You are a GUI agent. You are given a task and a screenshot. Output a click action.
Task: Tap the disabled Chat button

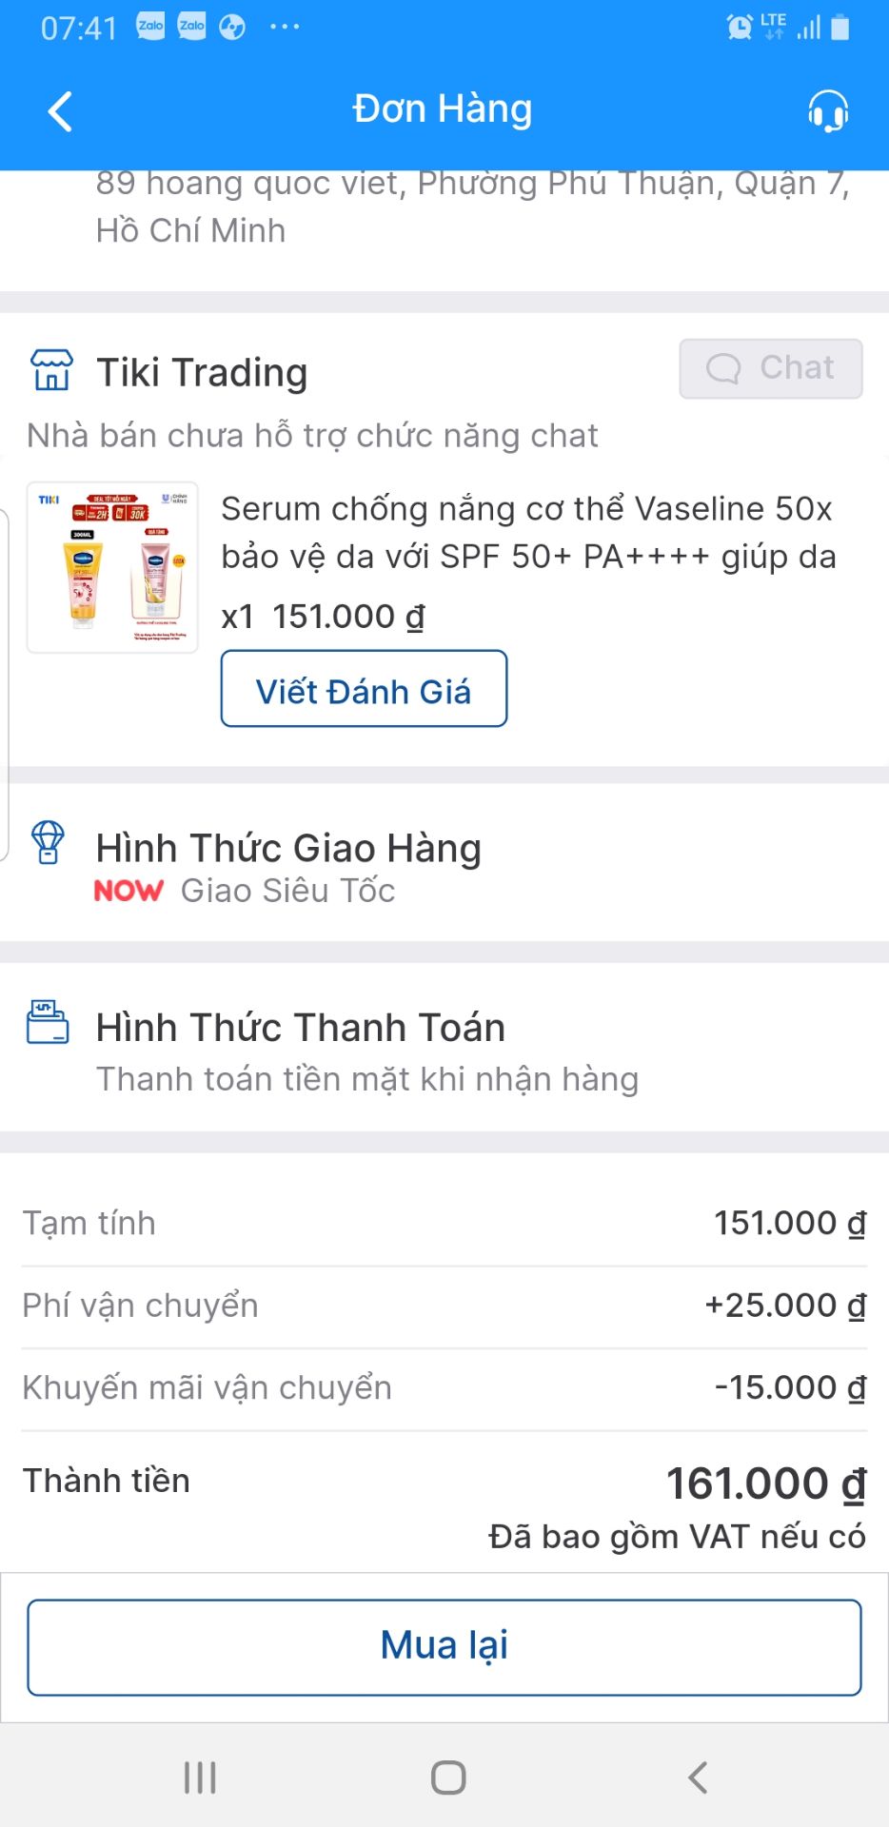coord(770,369)
